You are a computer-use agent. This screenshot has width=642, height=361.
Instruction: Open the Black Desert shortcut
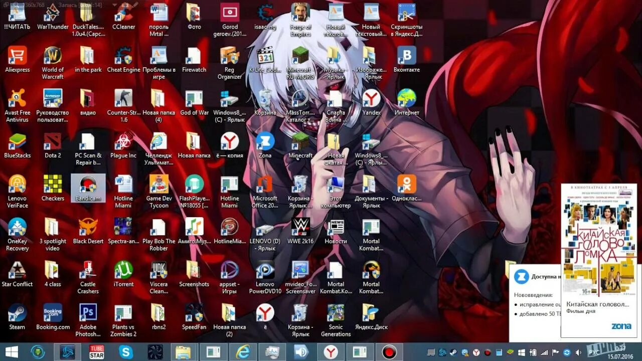point(88,231)
